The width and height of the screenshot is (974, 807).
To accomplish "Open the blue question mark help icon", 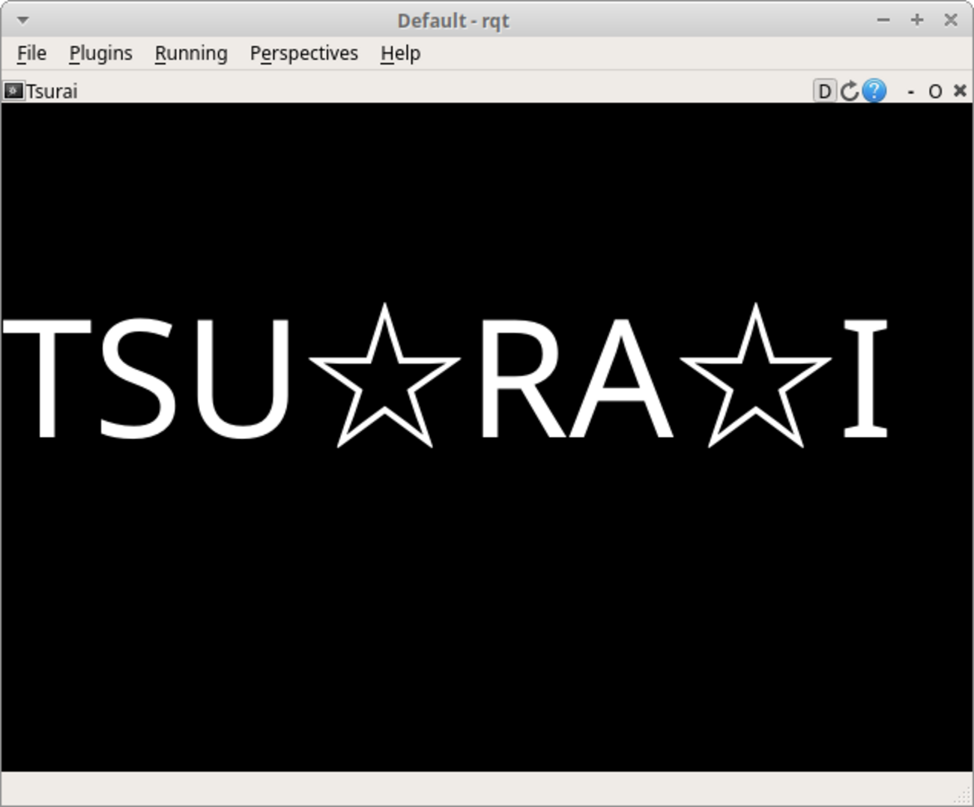I will click(874, 91).
